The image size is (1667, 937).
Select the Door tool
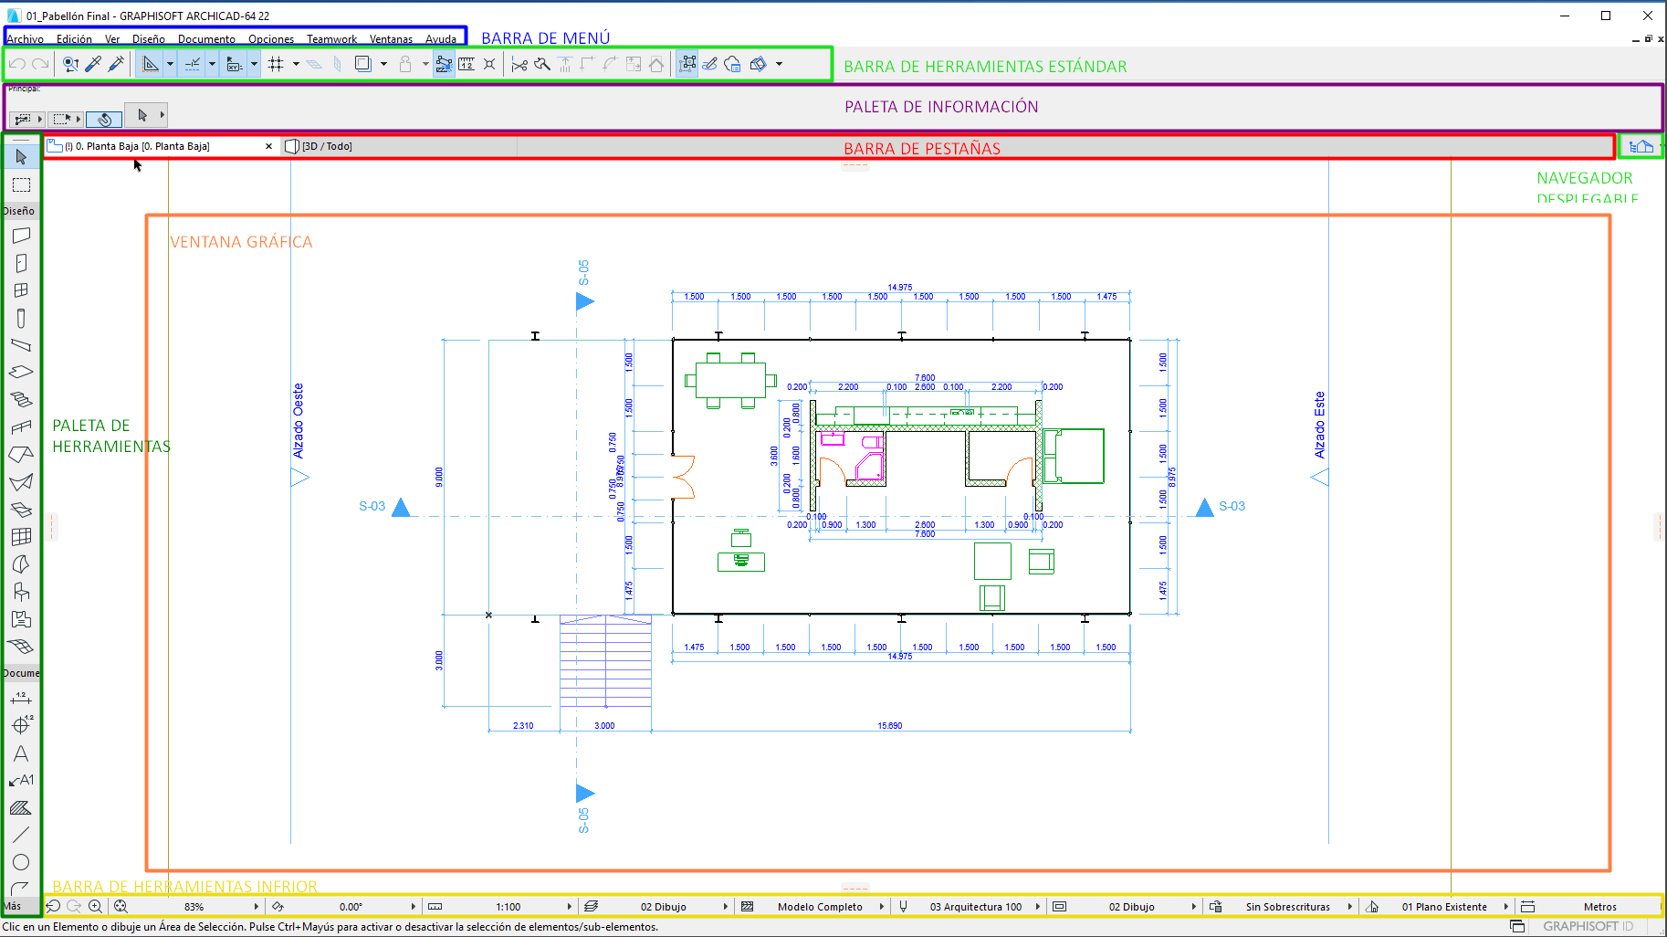[21, 263]
